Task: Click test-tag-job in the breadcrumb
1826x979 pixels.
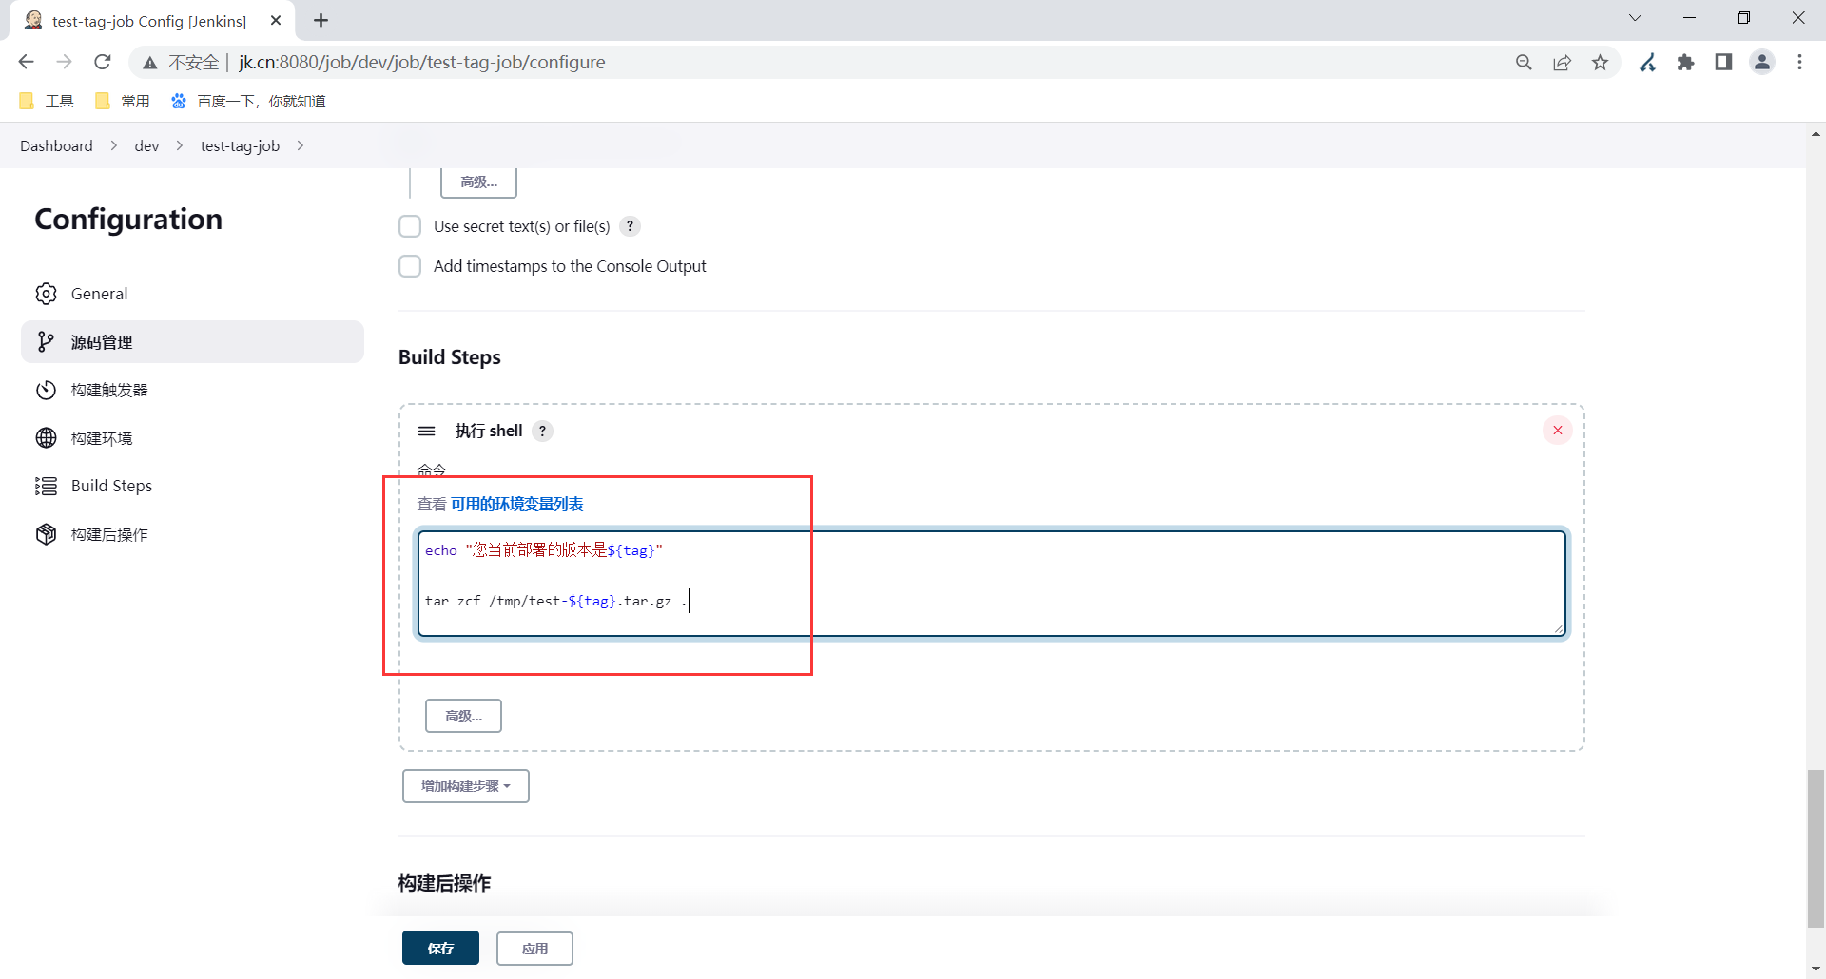Action: click(240, 145)
